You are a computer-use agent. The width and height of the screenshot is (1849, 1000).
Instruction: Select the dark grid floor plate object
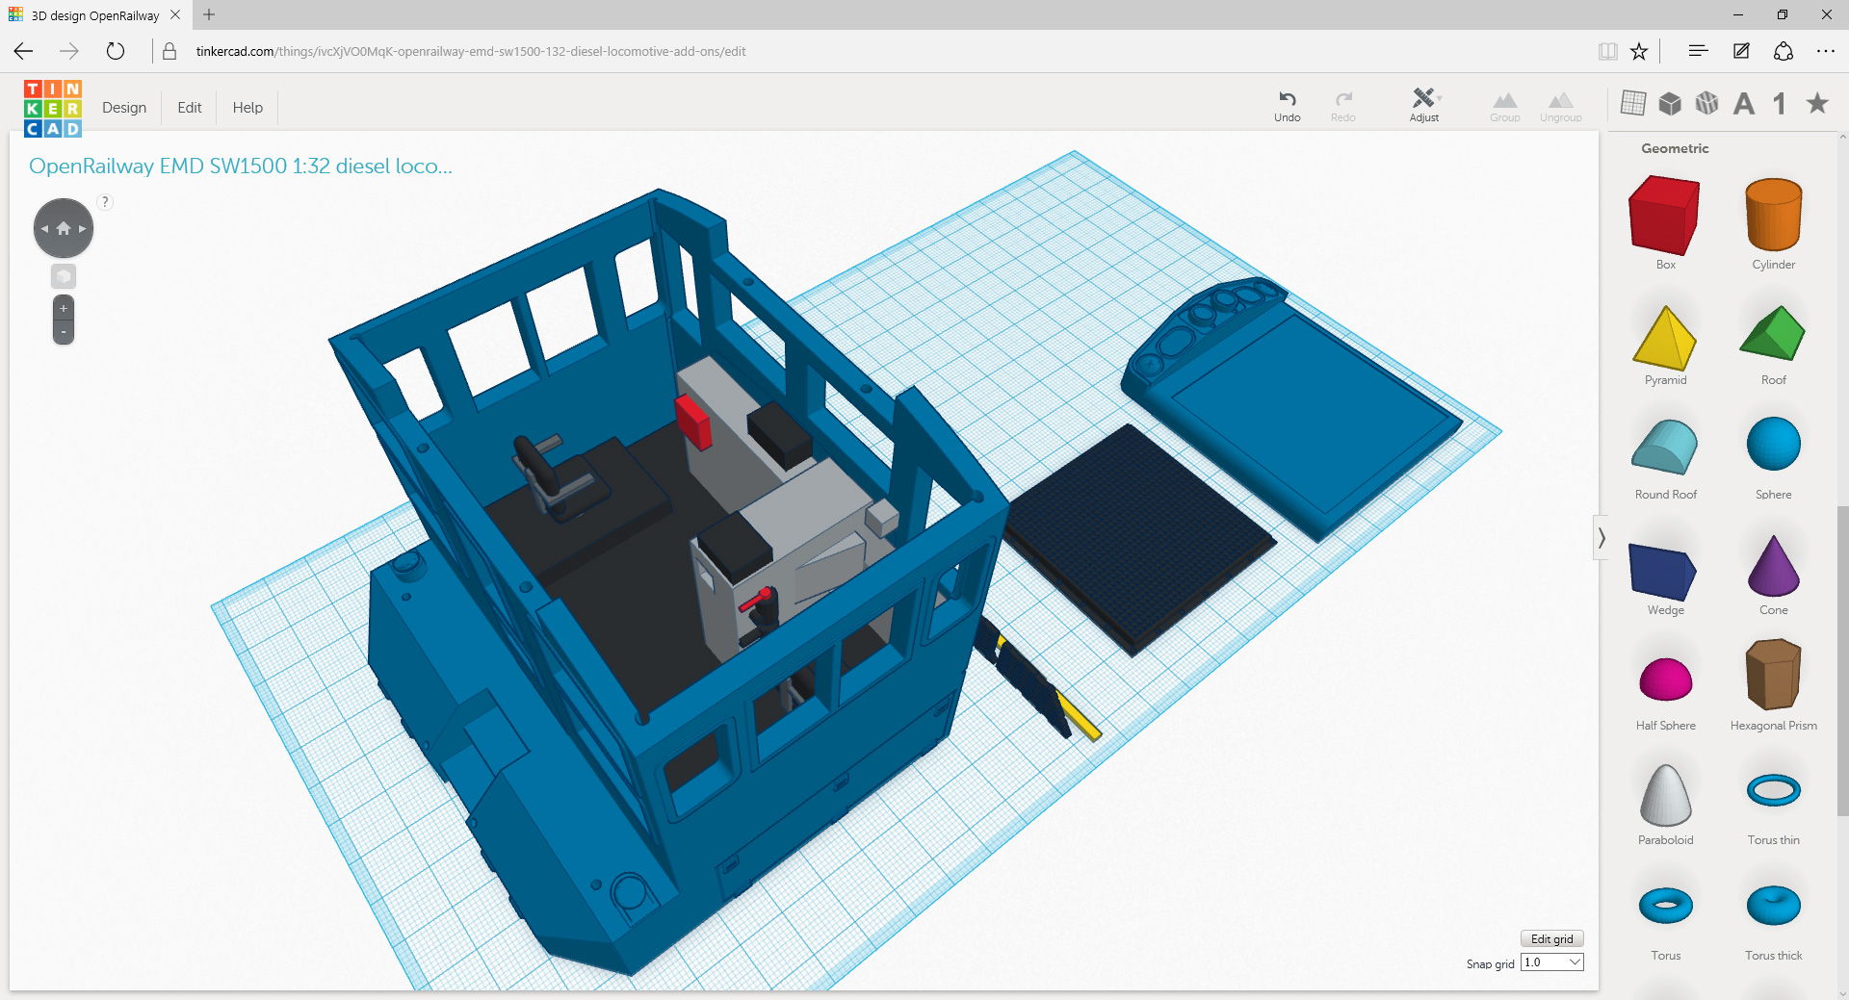(1139, 539)
